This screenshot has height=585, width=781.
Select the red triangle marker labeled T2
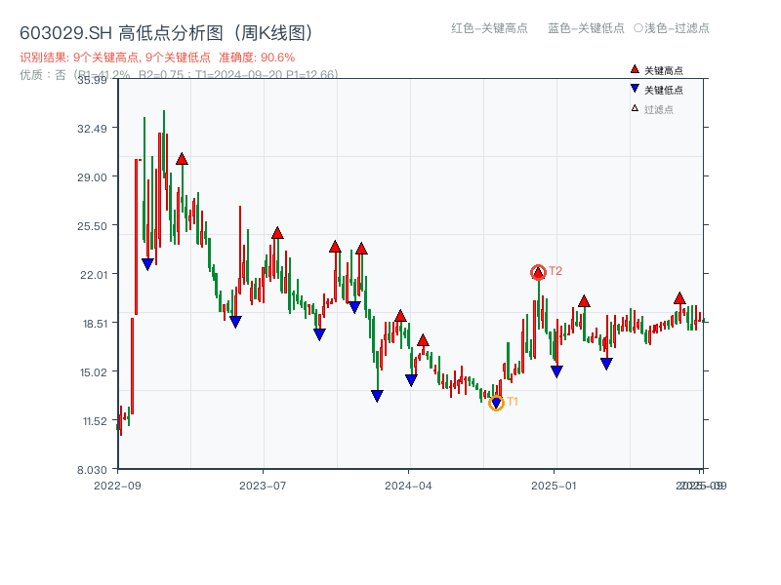pos(537,270)
